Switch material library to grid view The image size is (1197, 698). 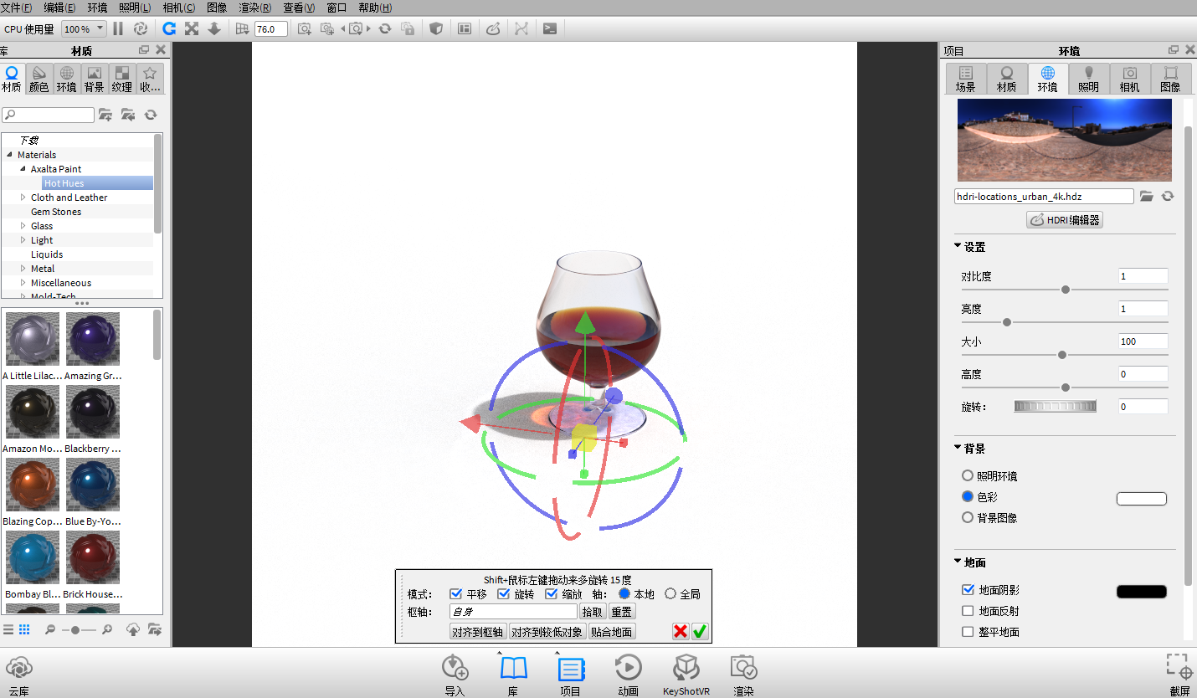pos(24,629)
